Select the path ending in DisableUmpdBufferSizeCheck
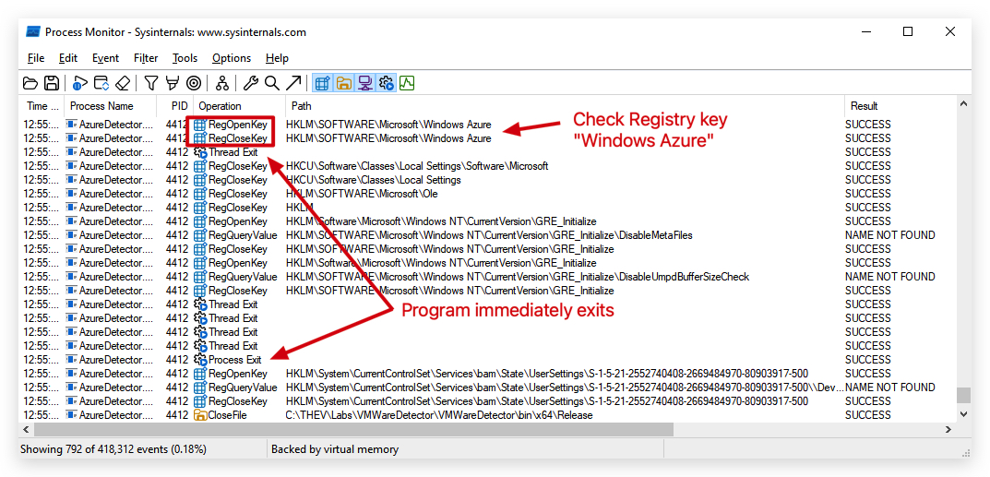 pos(518,277)
